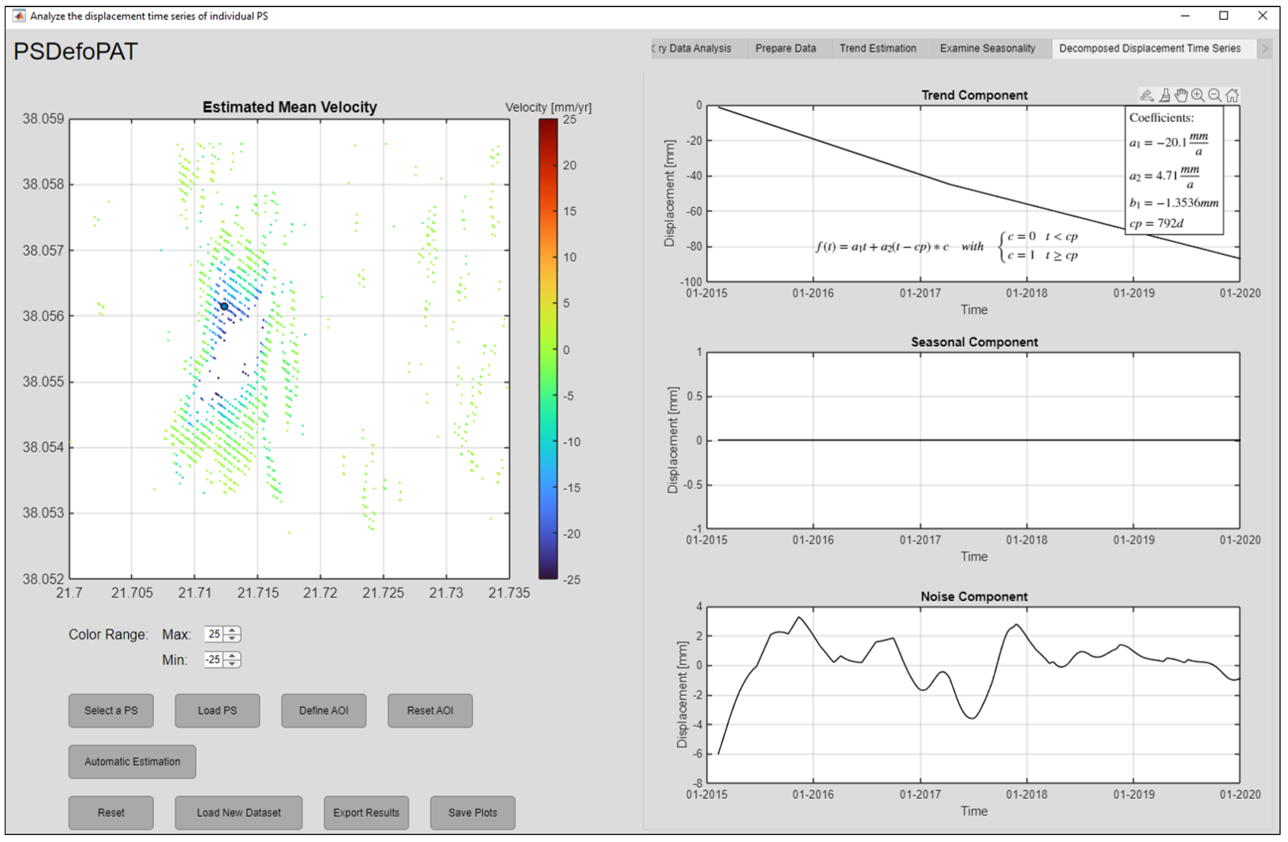
Task: Restore view with the home icon
Action: [x=1233, y=96]
